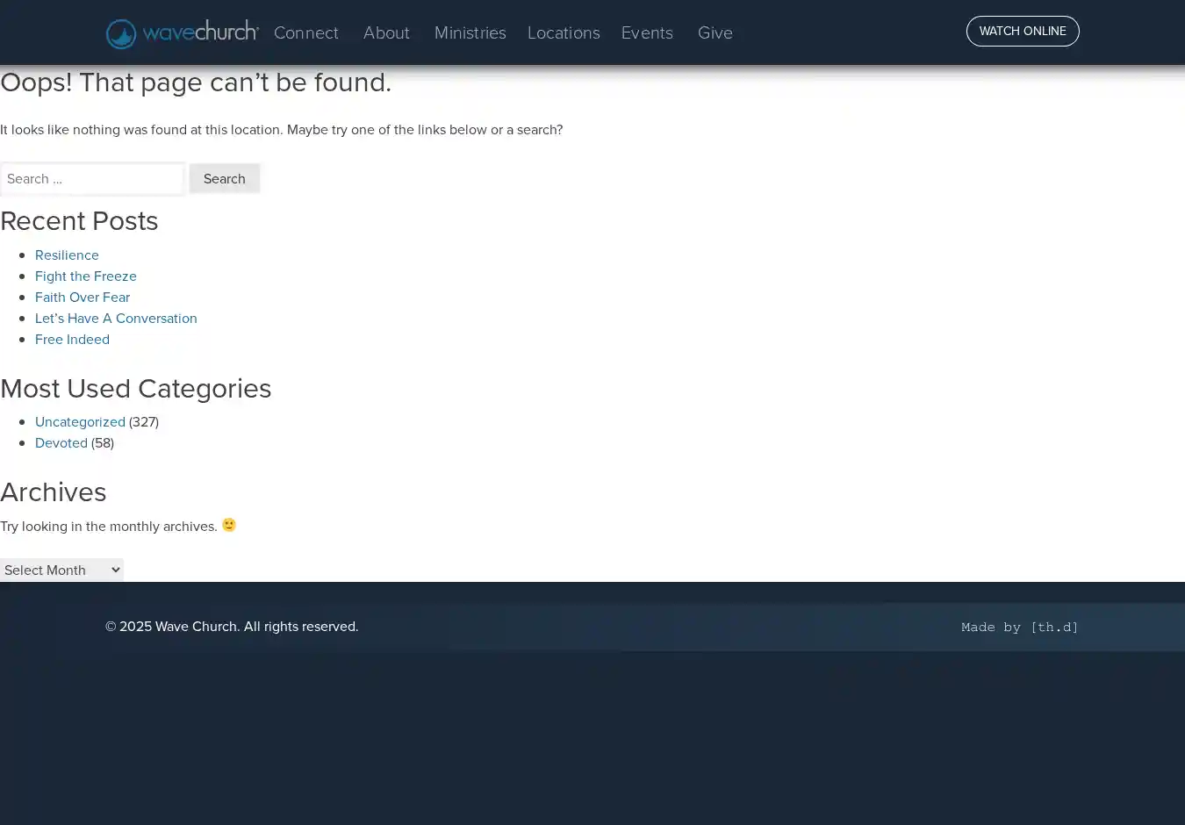
Task: Browse the Uncategorized category
Action: [x=80, y=422]
